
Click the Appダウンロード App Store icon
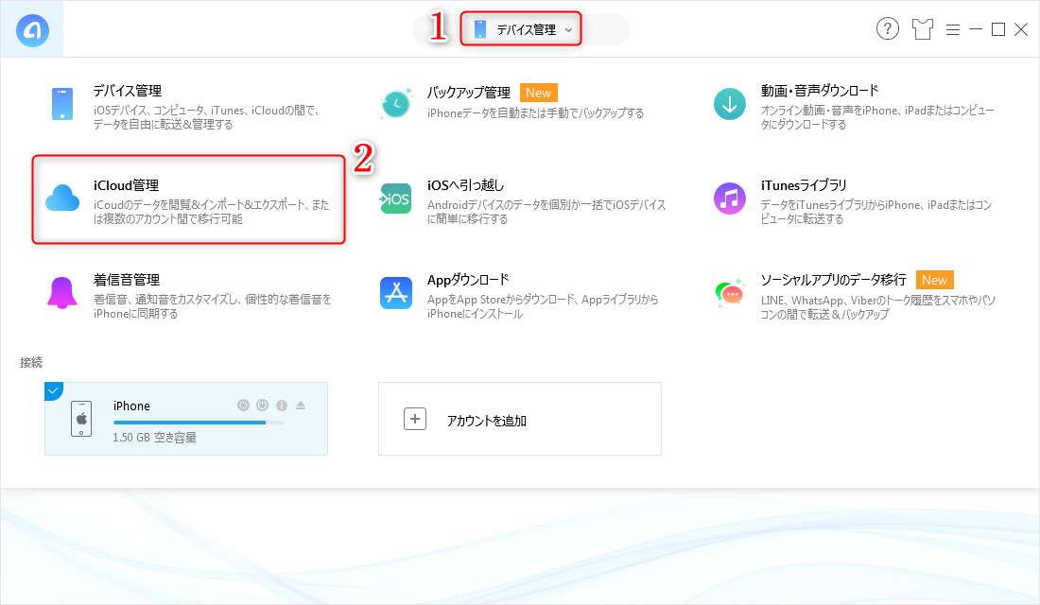coord(396,293)
